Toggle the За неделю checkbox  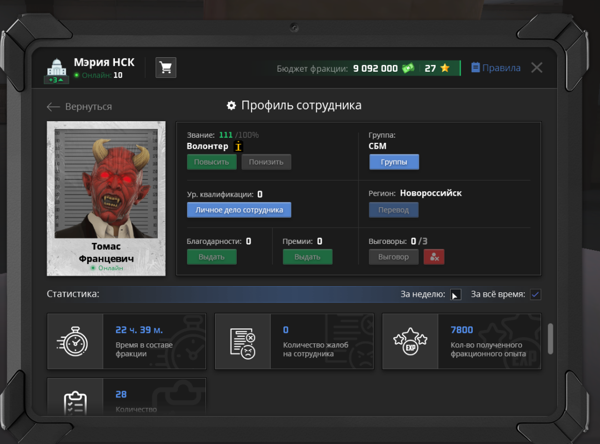tap(456, 295)
